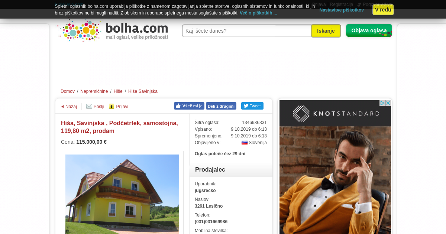Focus the Kaj iščete danes search field

coord(247,31)
